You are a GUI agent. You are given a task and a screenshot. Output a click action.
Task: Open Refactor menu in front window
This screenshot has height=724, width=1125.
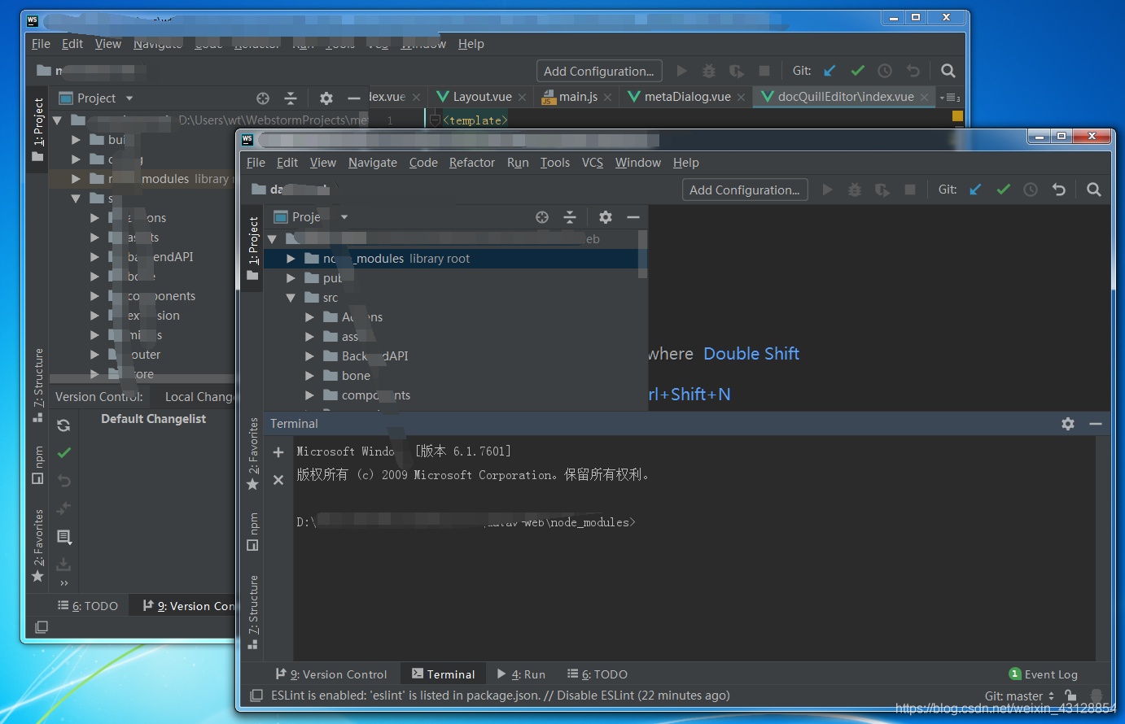[x=472, y=163]
